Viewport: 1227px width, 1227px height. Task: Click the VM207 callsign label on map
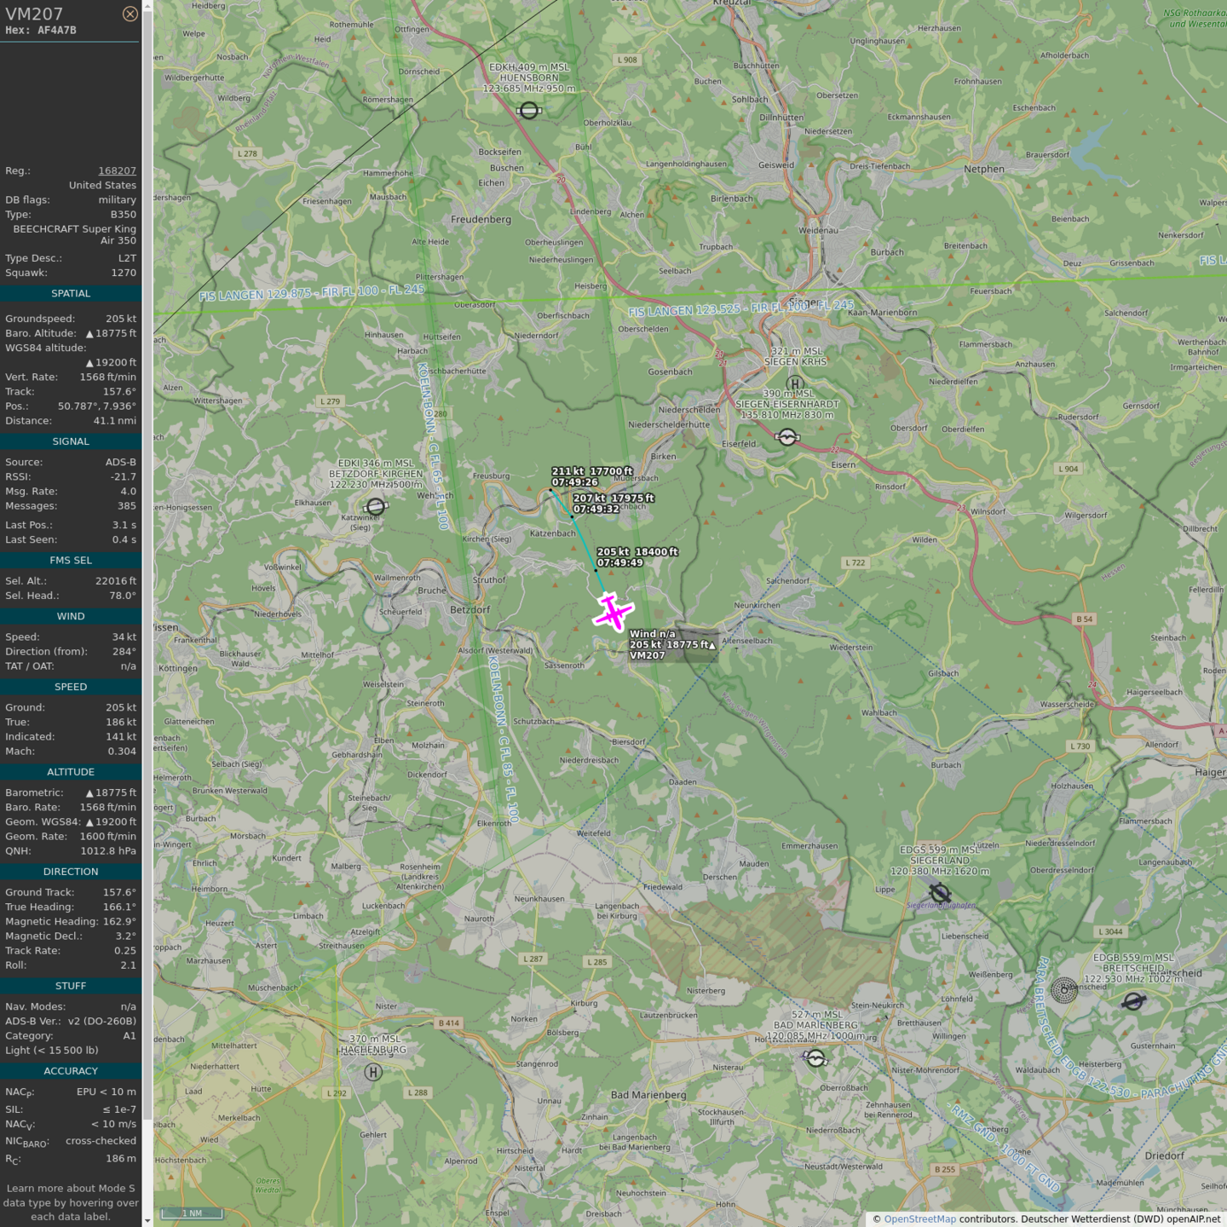[x=647, y=655]
